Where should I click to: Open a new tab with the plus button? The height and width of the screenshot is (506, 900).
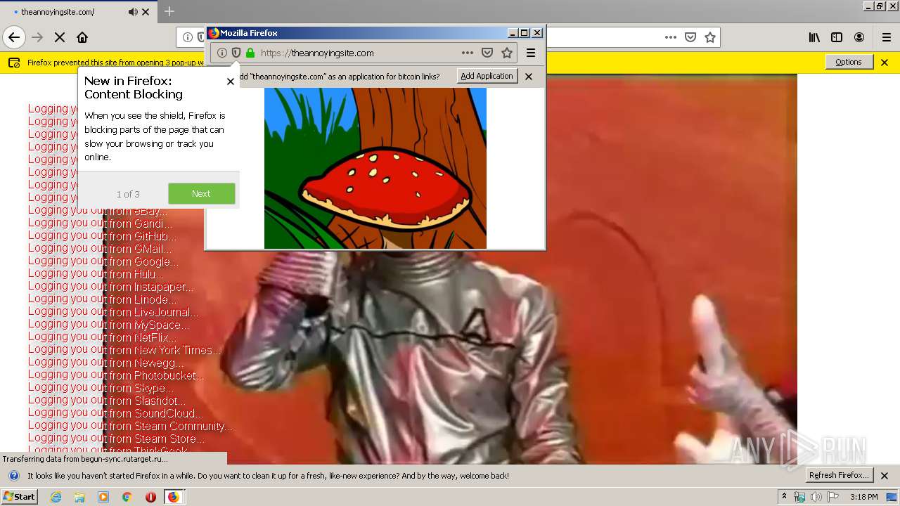click(x=169, y=11)
